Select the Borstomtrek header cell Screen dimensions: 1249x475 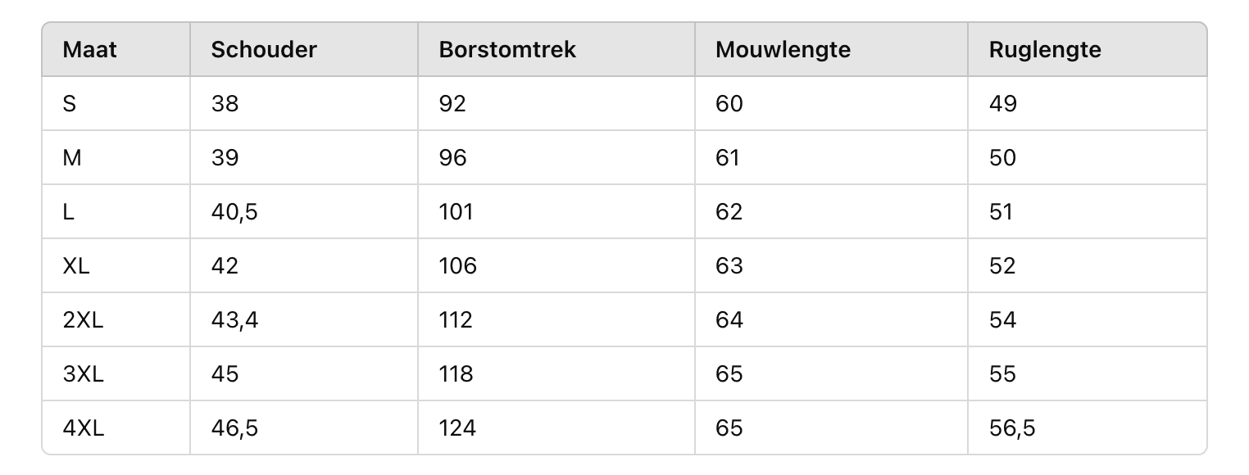pyautogui.click(x=556, y=49)
